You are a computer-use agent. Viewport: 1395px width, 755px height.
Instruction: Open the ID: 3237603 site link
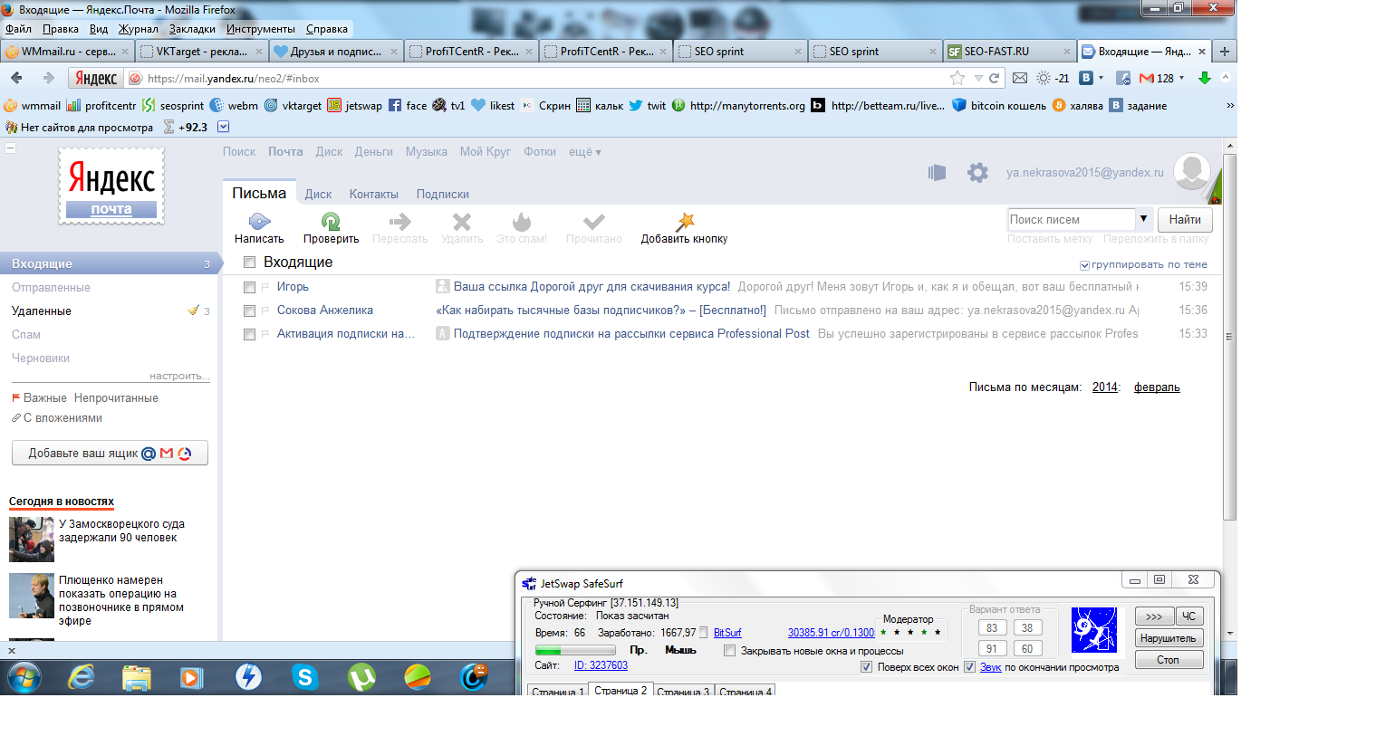tap(601, 665)
